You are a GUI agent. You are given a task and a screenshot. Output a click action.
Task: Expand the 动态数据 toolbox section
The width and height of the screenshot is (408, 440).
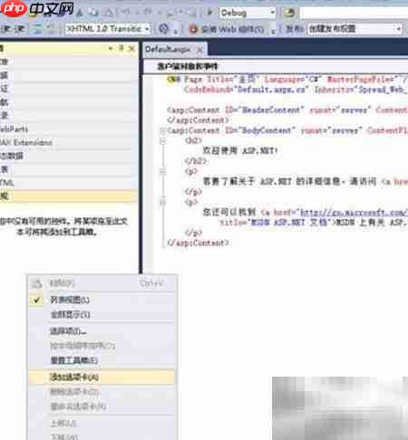click(68, 156)
